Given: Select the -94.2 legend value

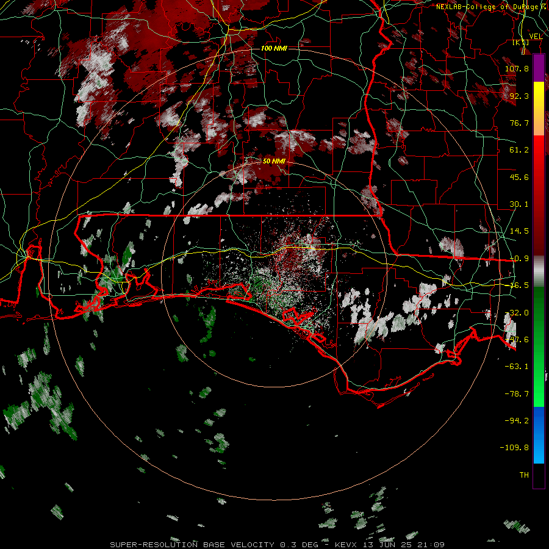Looking at the screenshot, I should [517, 420].
